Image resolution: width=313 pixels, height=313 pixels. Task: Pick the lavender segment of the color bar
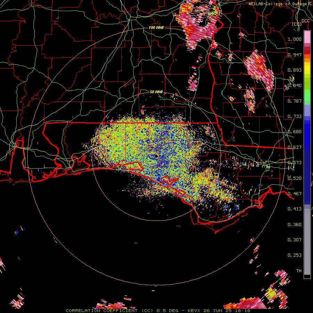pos(307,110)
